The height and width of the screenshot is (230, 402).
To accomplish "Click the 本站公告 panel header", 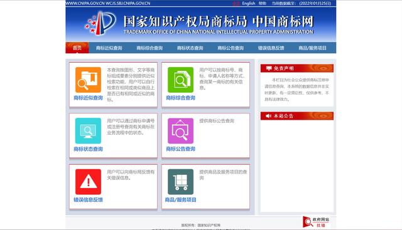I will pyautogui.click(x=297, y=116).
